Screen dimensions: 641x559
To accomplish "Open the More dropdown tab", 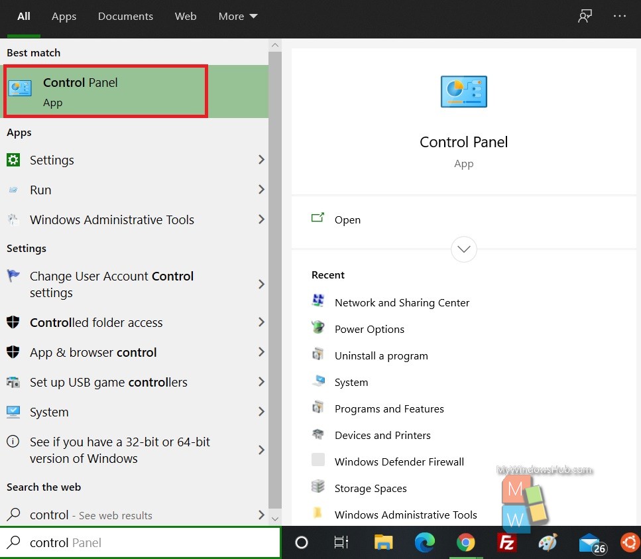I will [x=238, y=17].
